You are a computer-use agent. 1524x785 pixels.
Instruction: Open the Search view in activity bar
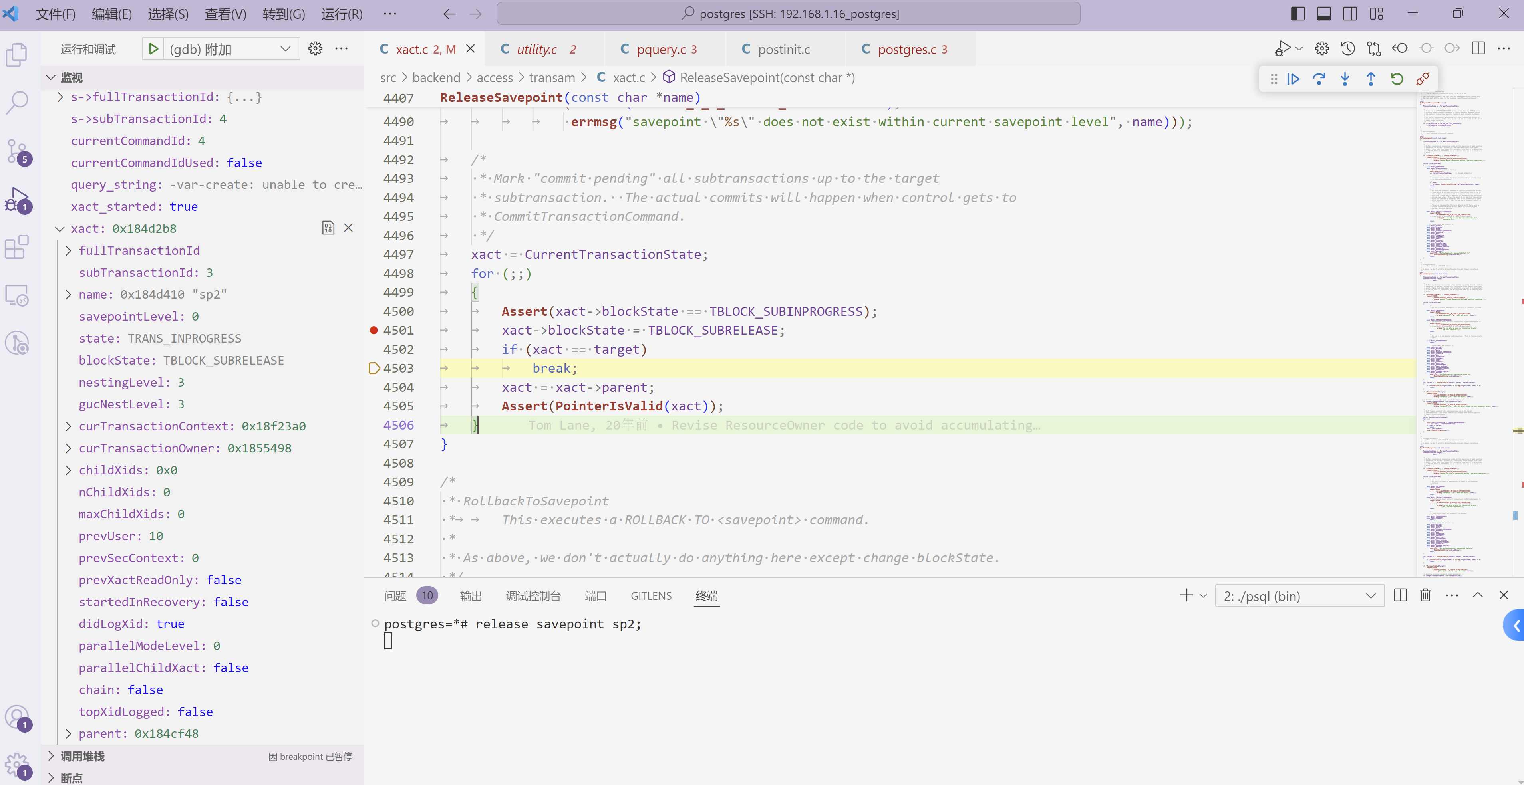(x=16, y=102)
